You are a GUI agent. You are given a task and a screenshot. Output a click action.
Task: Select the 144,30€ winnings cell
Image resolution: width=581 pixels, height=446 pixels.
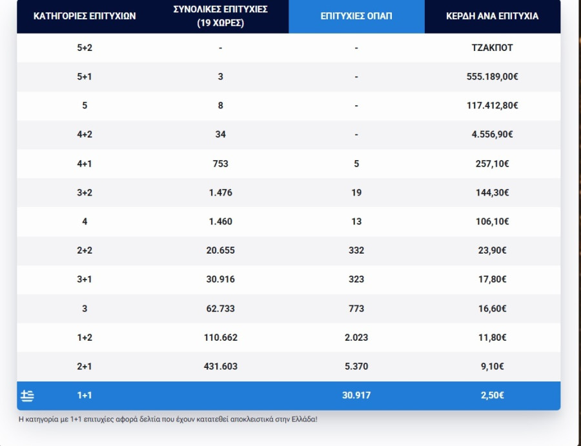492,192
